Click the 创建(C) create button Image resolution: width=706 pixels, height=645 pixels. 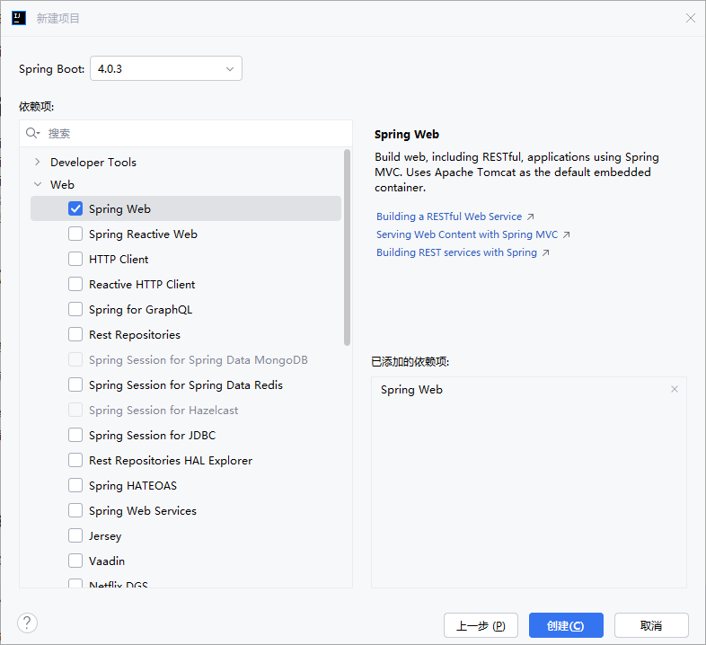click(566, 625)
